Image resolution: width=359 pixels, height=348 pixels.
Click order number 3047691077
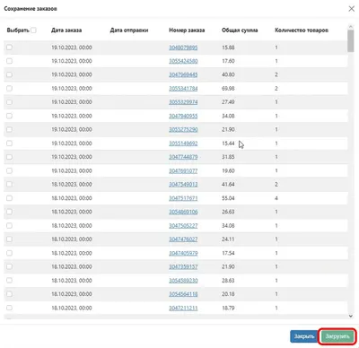(x=183, y=171)
